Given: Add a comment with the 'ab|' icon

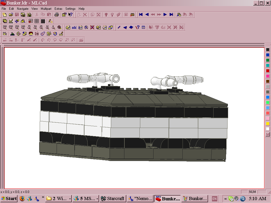Looking at the screenshot, I should [x=74, y=27].
